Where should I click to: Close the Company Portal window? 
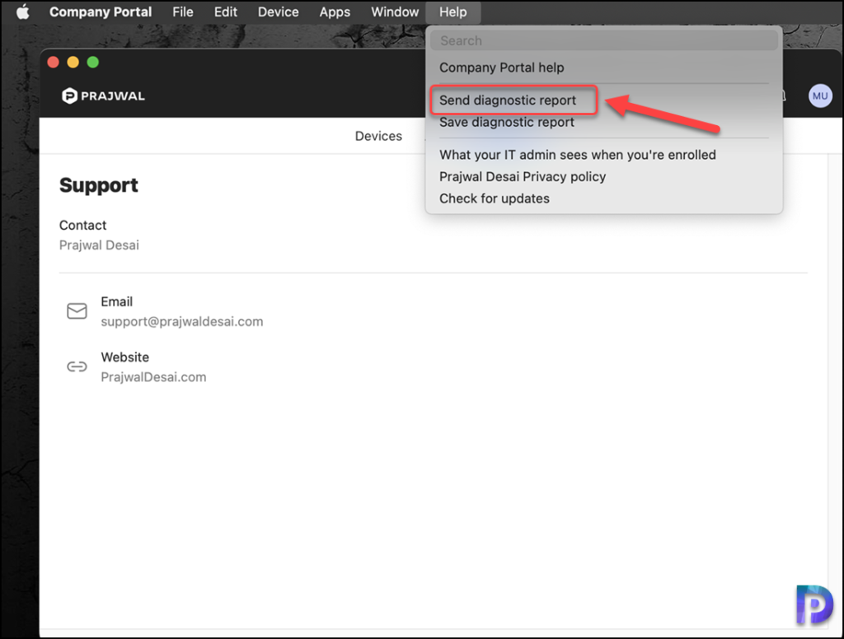[53, 63]
